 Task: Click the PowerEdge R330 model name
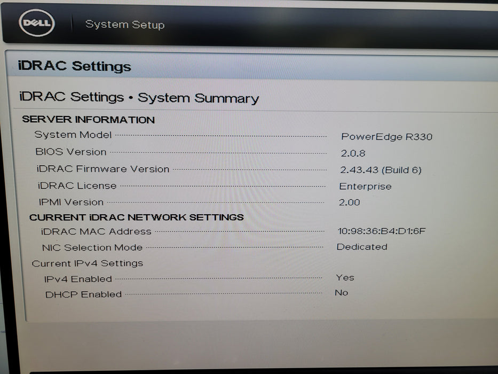click(387, 137)
